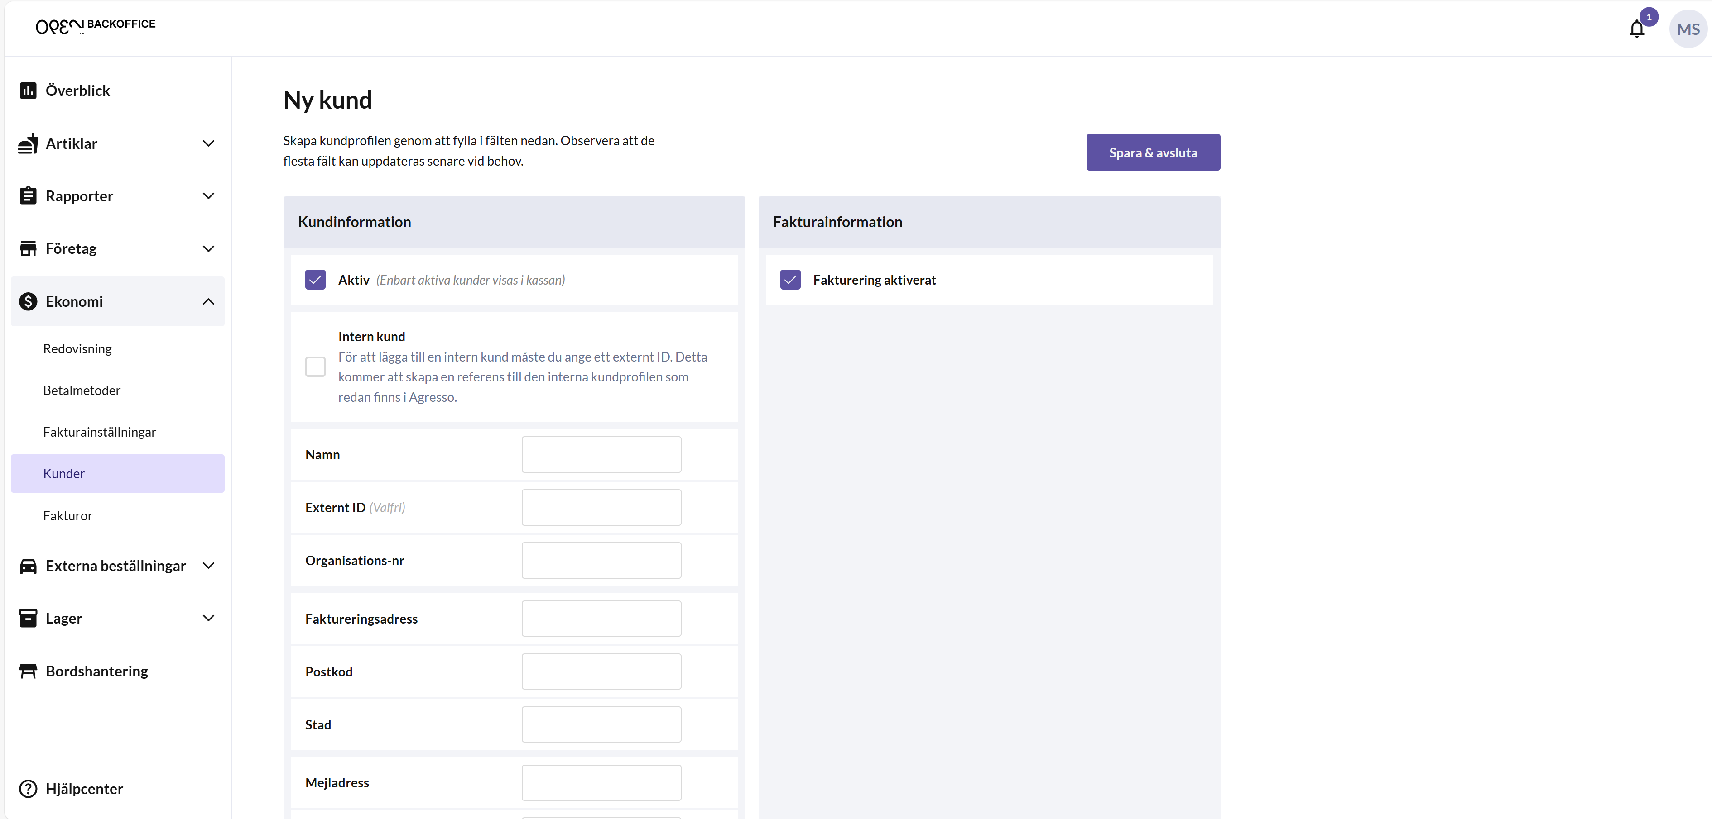Check the Intern kund checkbox
This screenshot has width=1712, height=819.
pyautogui.click(x=315, y=367)
